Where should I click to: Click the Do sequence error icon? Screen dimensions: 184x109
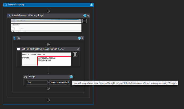point(79,38)
